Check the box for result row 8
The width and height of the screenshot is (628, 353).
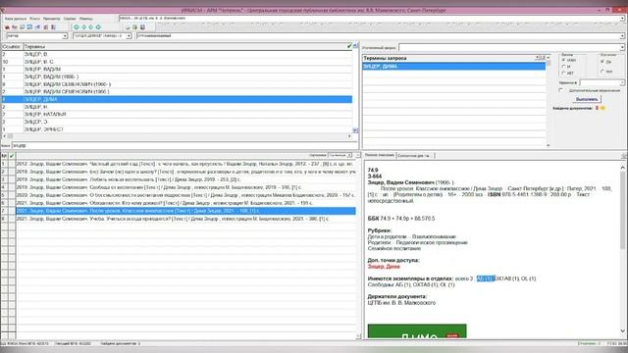(x=12, y=219)
